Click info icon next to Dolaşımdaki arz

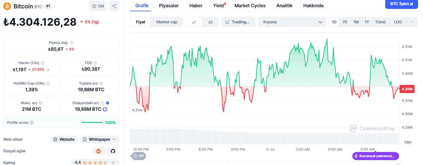pos(103,103)
